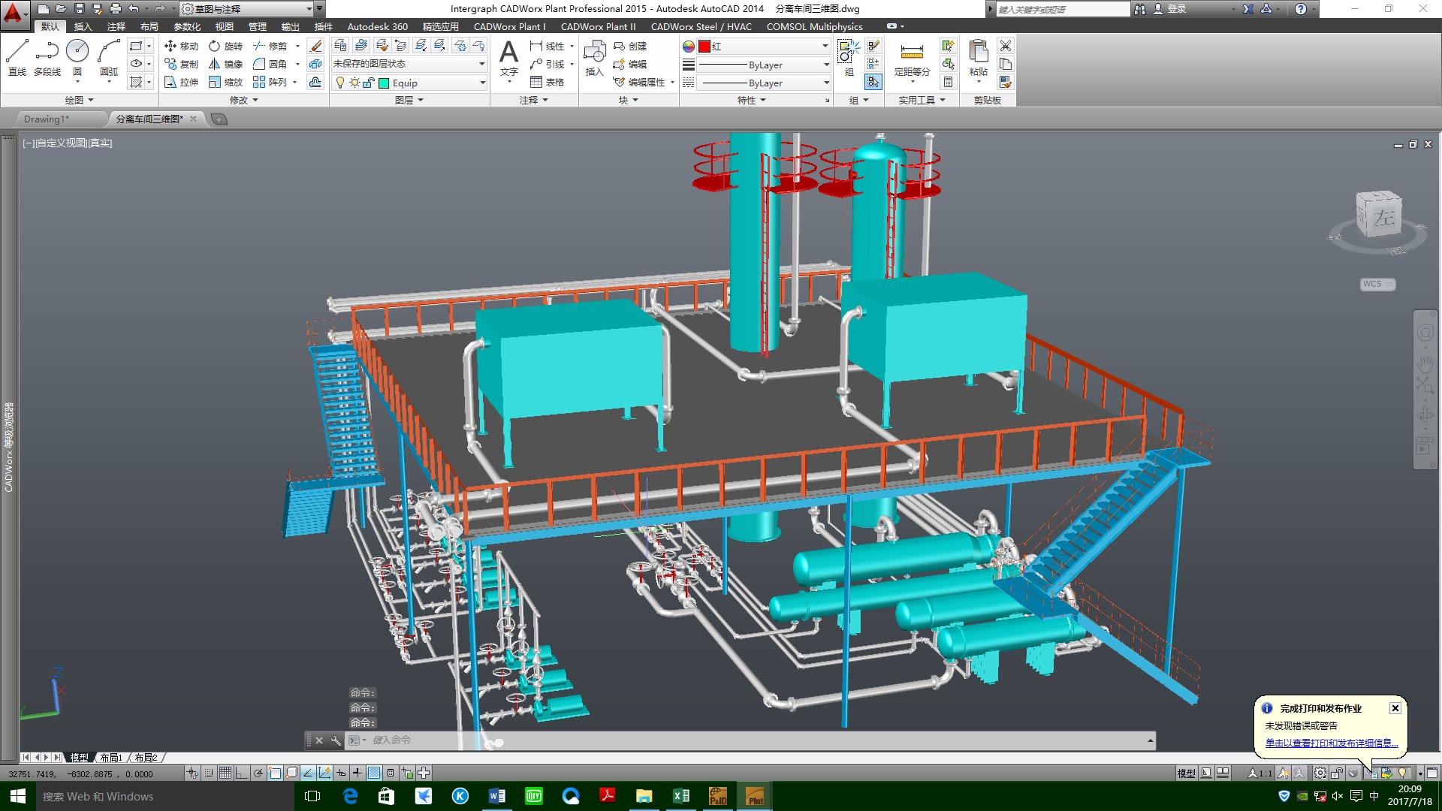Click the ViewCube left (左) face
This screenshot has height=811, width=1442.
click(x=1382, y=217)
